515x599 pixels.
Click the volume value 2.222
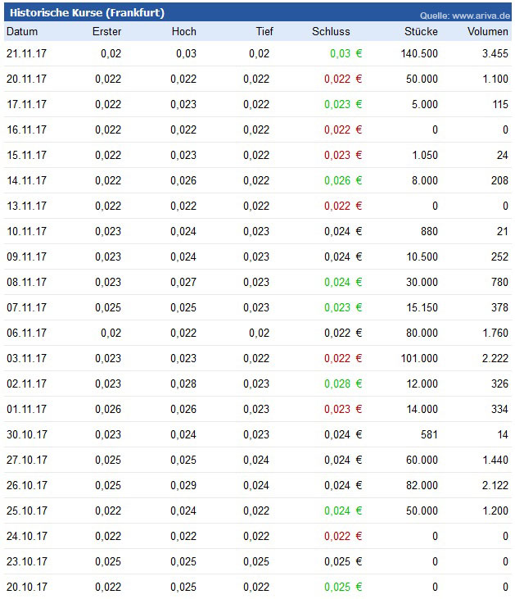click(x=495, y=358)
